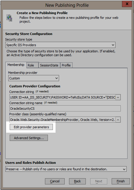Open the Security store type dropdown
Image resolution: width=134 pixels, height=190 pixels.
pos(60,45)
